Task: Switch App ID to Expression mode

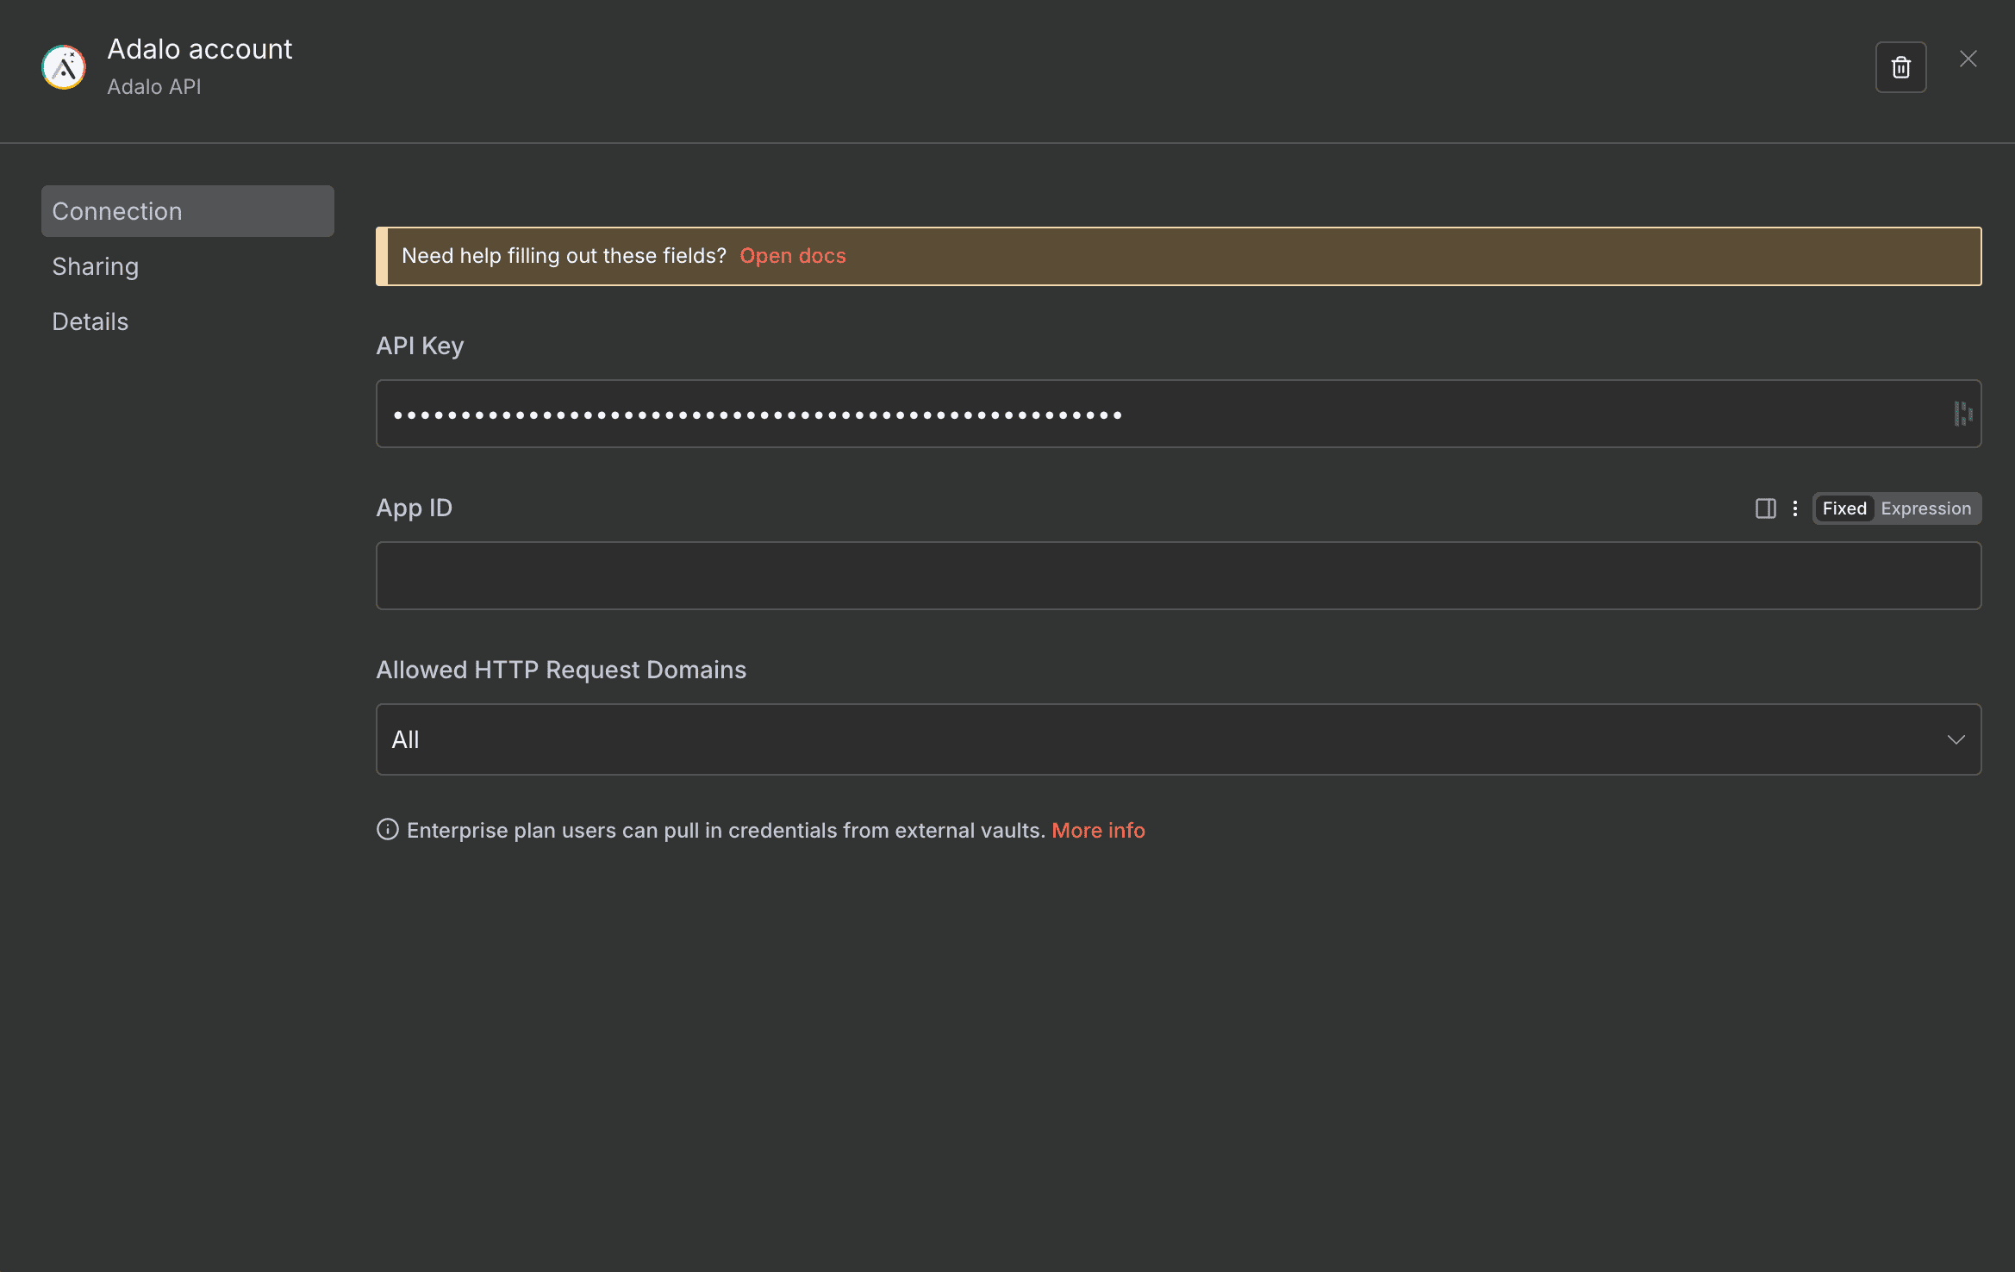Action: [1925, 508]
